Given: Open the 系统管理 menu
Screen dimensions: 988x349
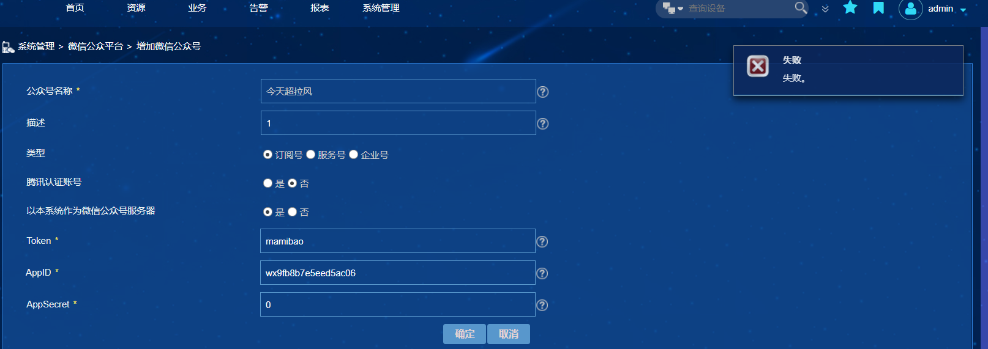Looking at the screenshot, I should pyautogui.click(x=381, y=8).
